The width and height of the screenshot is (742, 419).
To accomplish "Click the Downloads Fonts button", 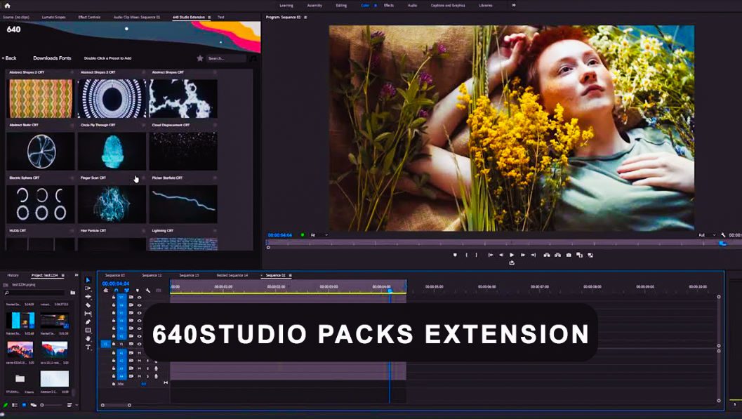I will point(52,58).
